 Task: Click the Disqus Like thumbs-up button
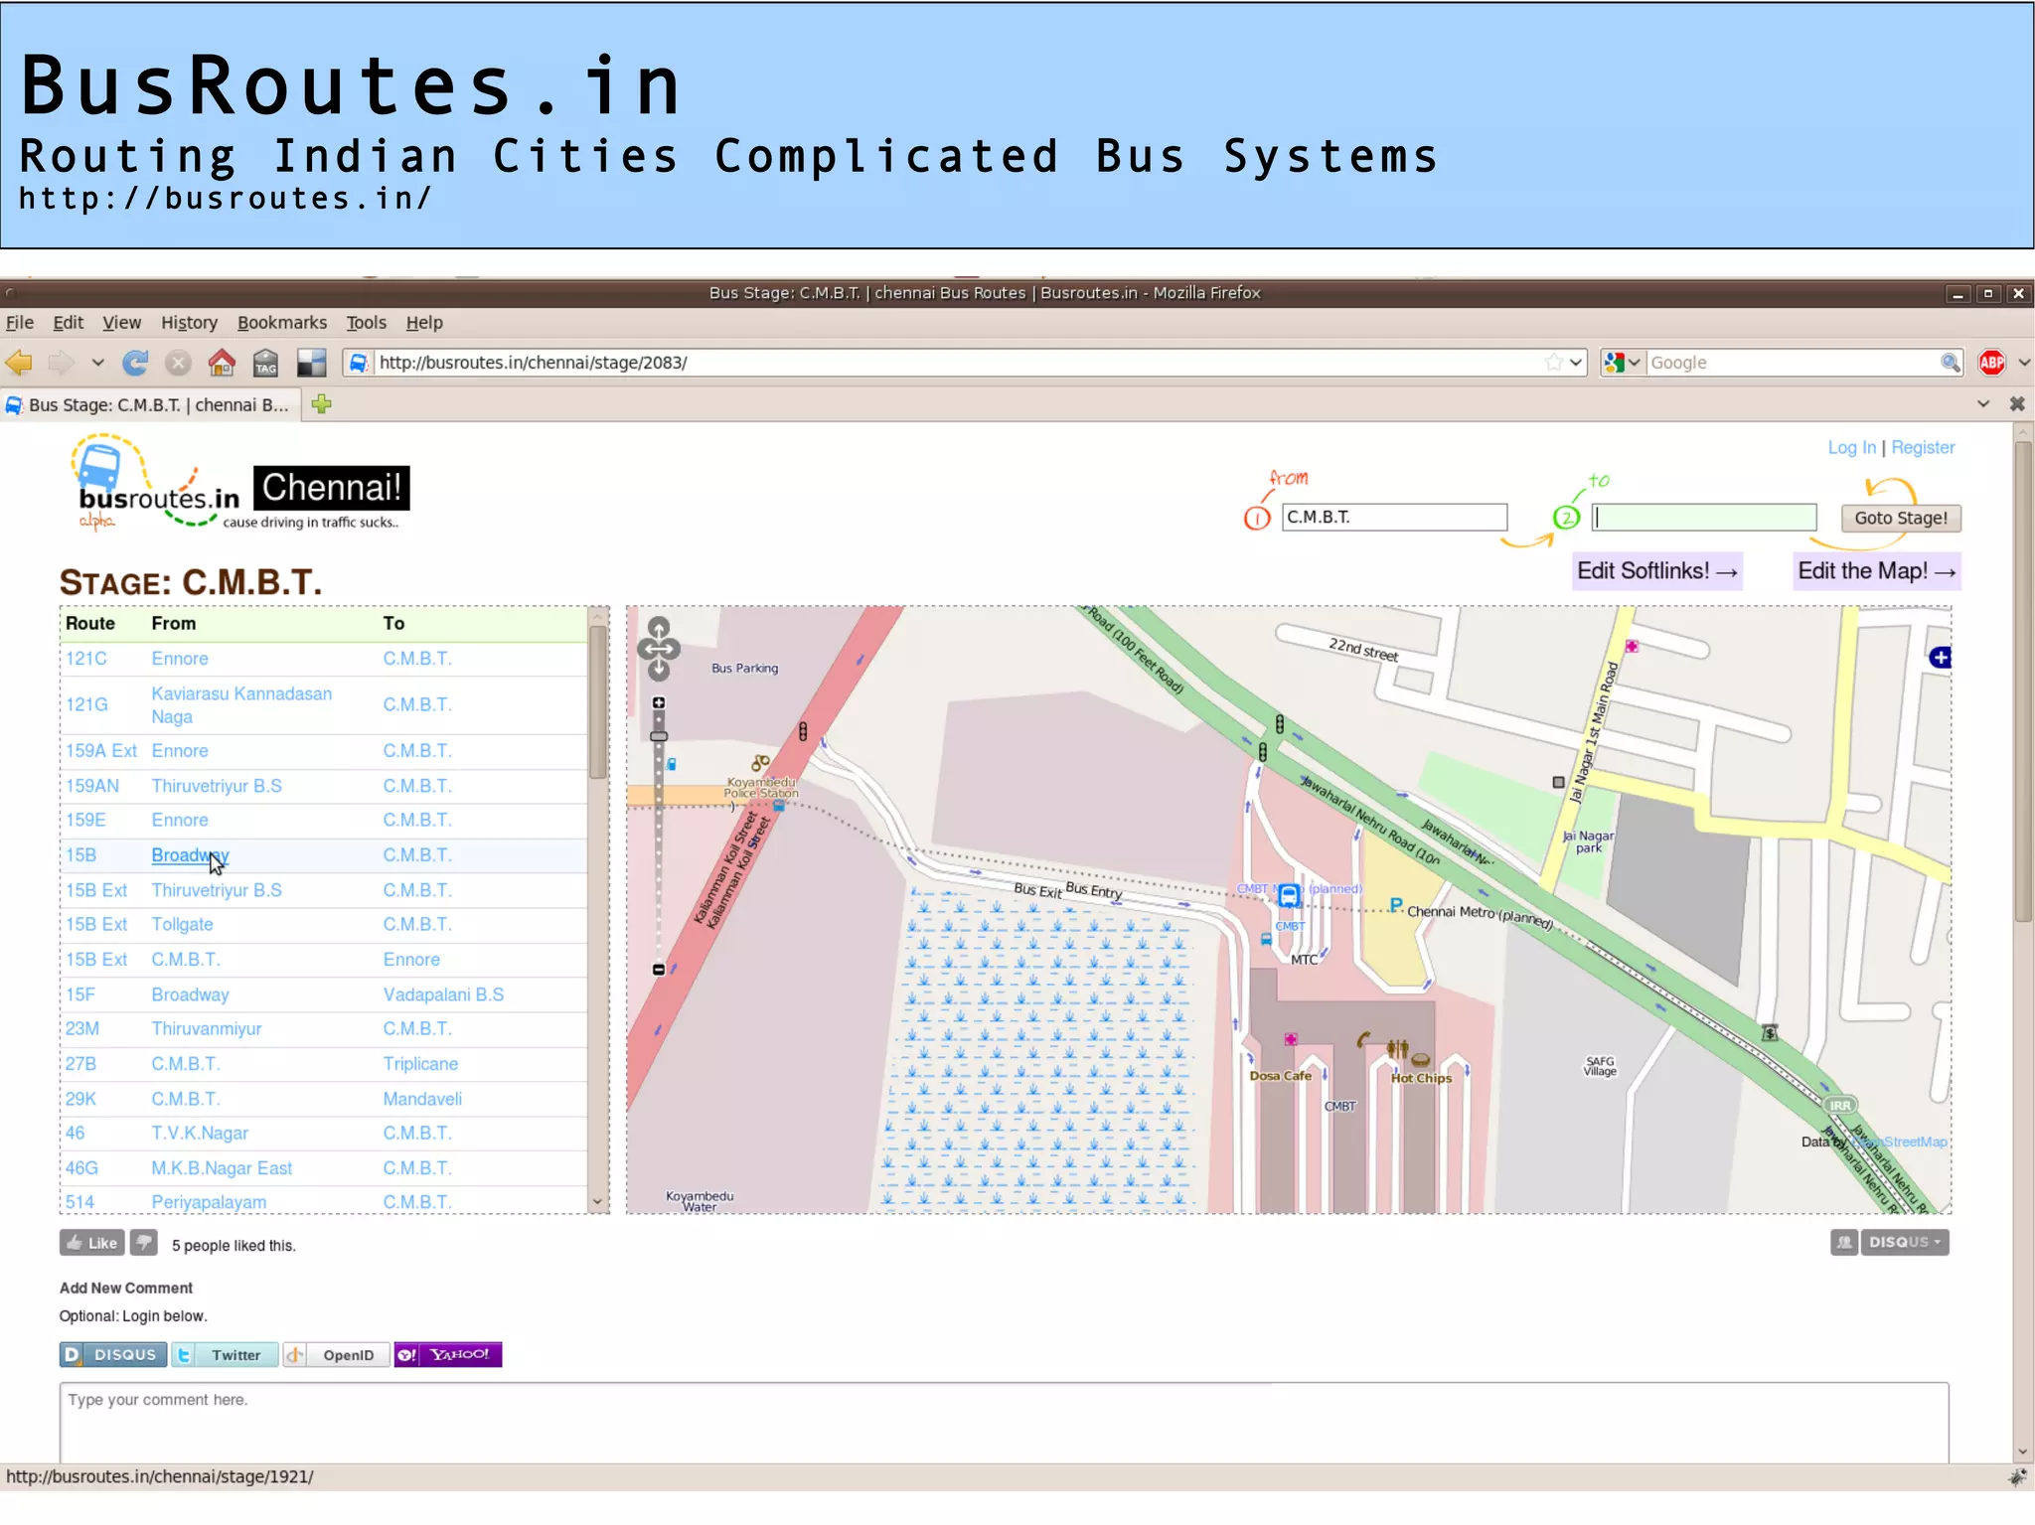pyautogui.click(x=91, y=1243)
